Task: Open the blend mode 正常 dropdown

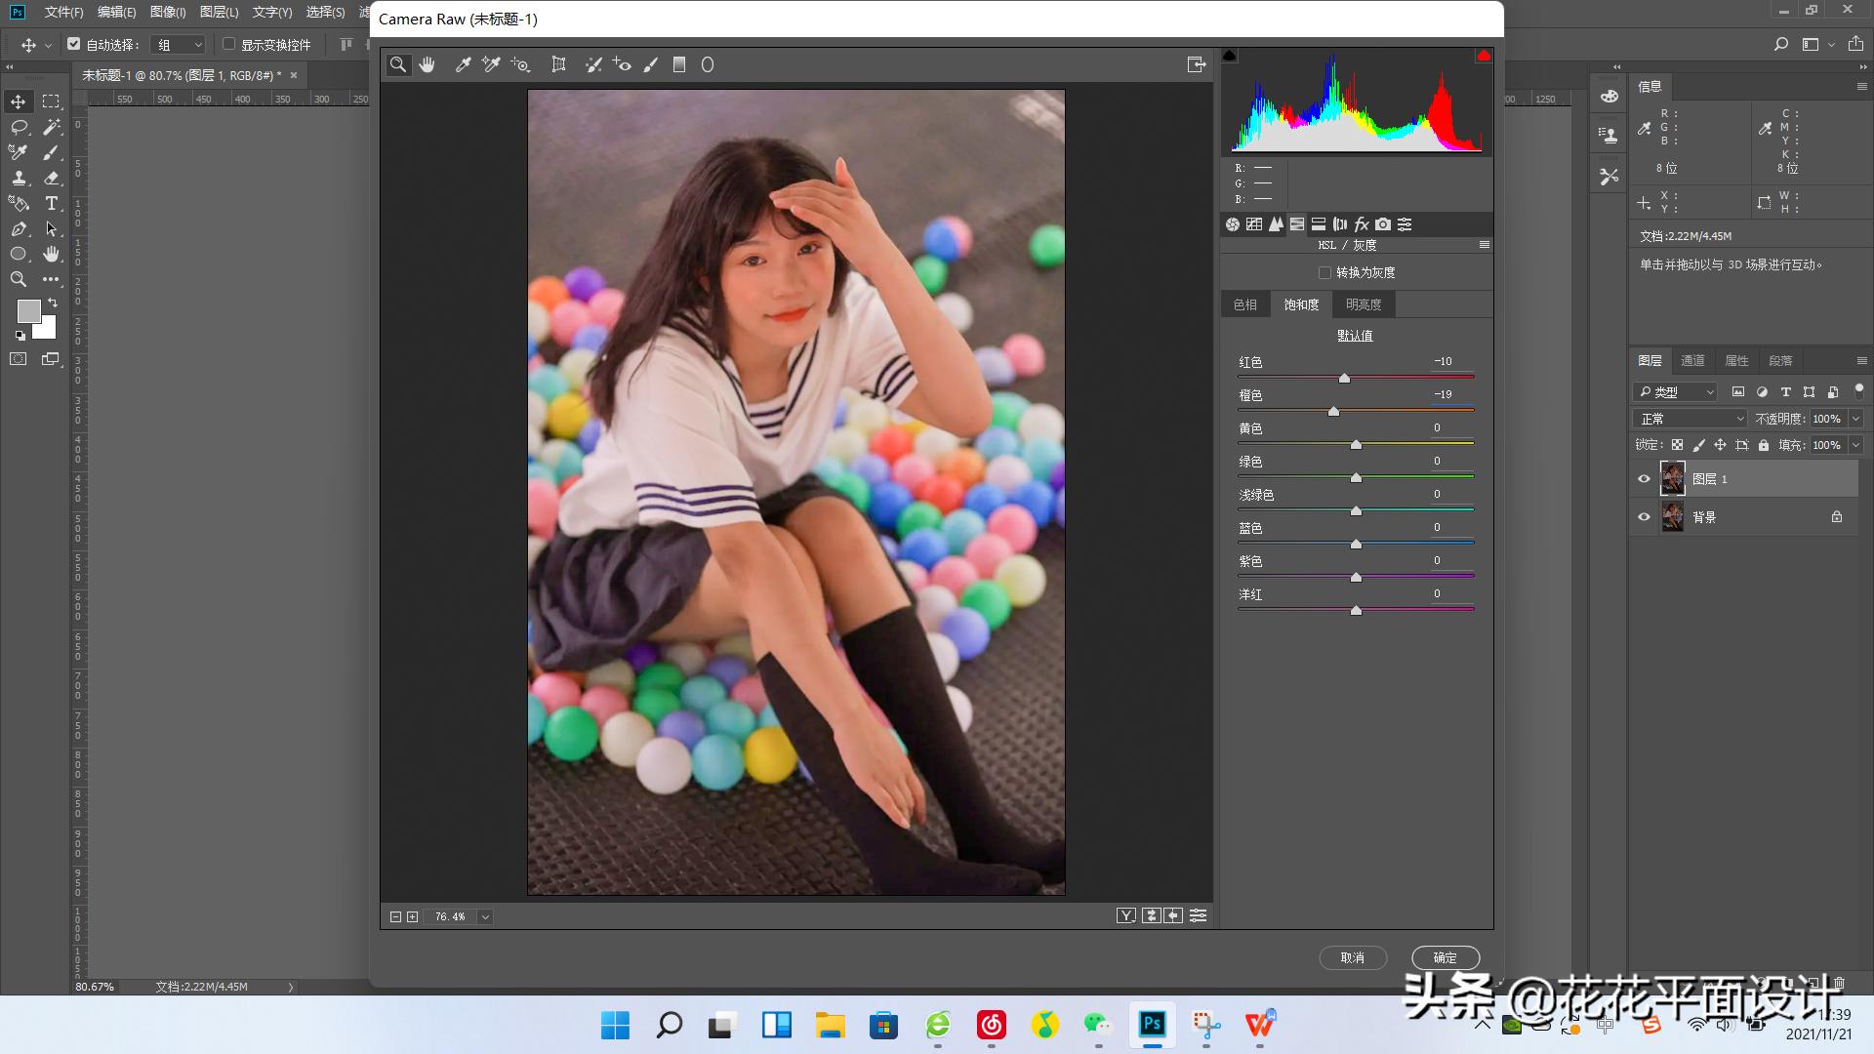Action: tap(1691, 419)
